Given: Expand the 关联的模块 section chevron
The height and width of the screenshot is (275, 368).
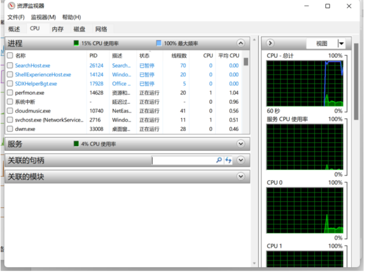Looking at the screenshot, I should coord(241,176).
